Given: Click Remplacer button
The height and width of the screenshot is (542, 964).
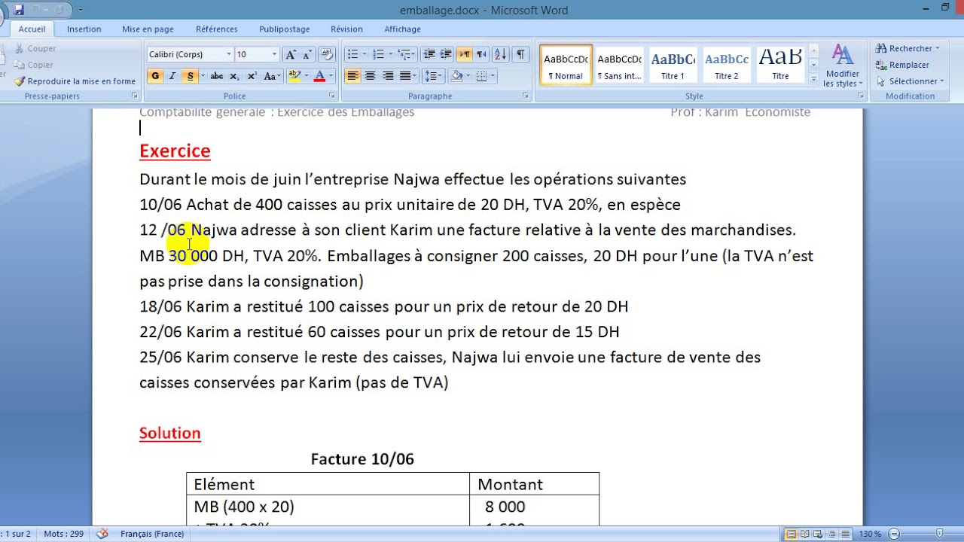Looking at the screenshot, I should (x=902, y=65).
